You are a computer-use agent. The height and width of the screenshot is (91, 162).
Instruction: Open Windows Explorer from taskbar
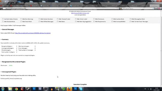click(10, 89)
